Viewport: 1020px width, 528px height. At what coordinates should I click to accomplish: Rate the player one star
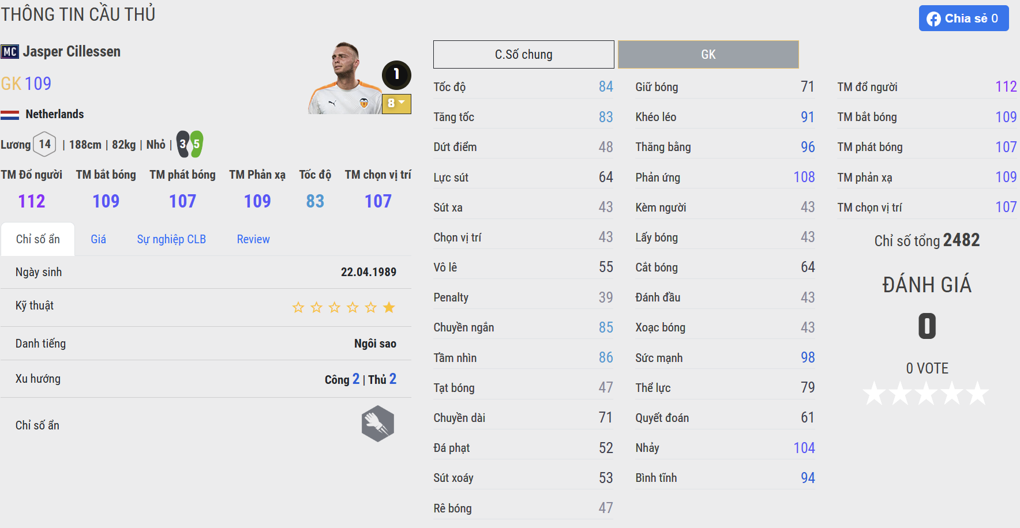pos(875,394)
